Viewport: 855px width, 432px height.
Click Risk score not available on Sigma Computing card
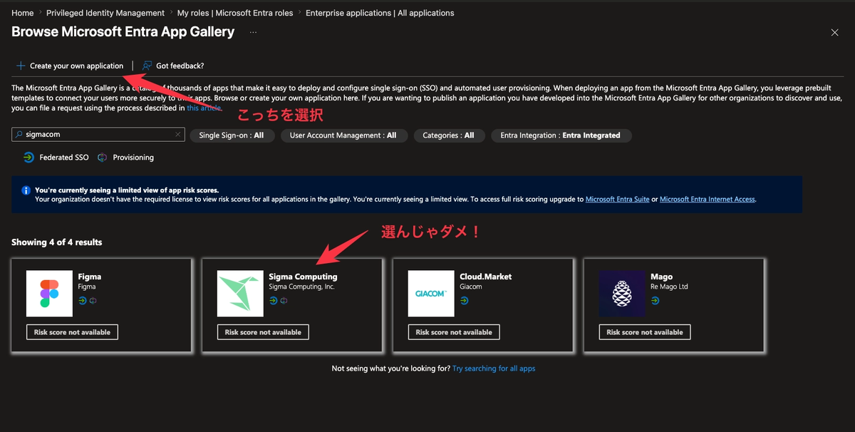coord(263,332)
